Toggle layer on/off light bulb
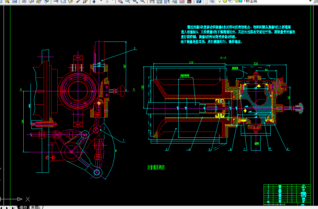 [219, 1]
